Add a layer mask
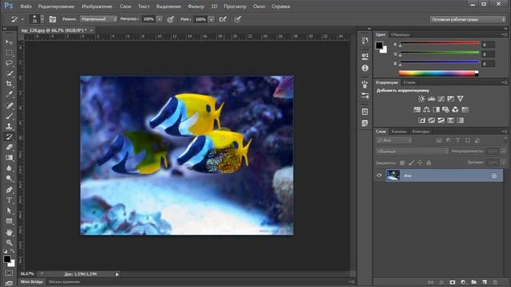Screen dimensions: 511x287 click(453, 282)
